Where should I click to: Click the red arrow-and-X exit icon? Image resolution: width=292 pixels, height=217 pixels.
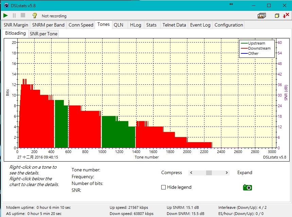286,16
